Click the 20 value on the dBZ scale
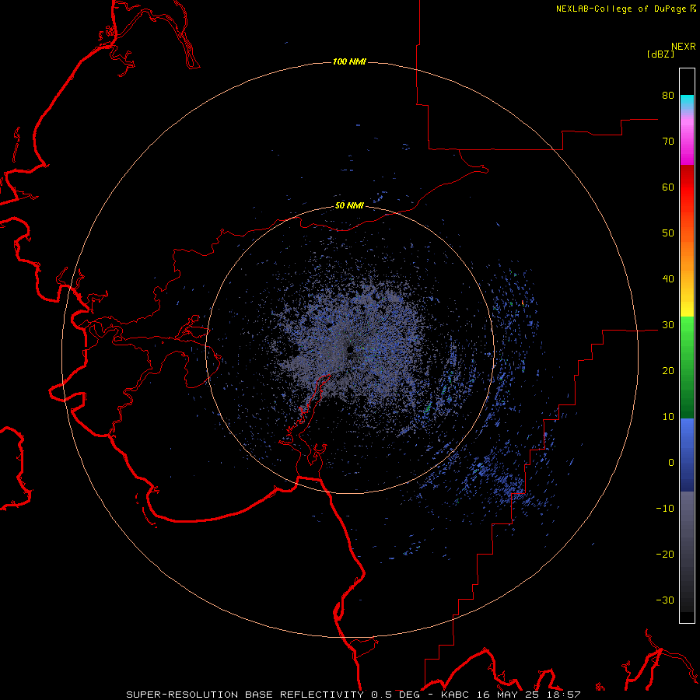This screenshot has height=700, width=700. [668, 371]
